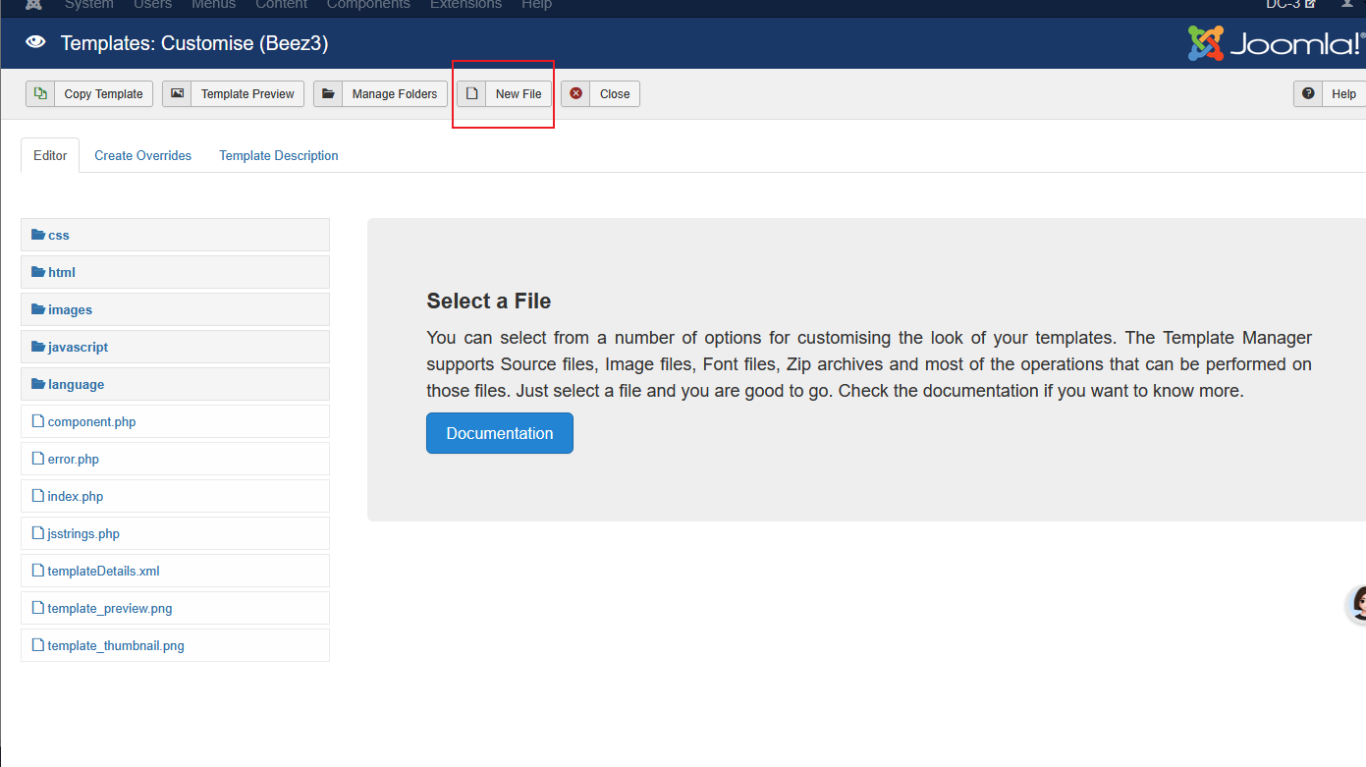Click the New File page icon

[x=471, y=94]
